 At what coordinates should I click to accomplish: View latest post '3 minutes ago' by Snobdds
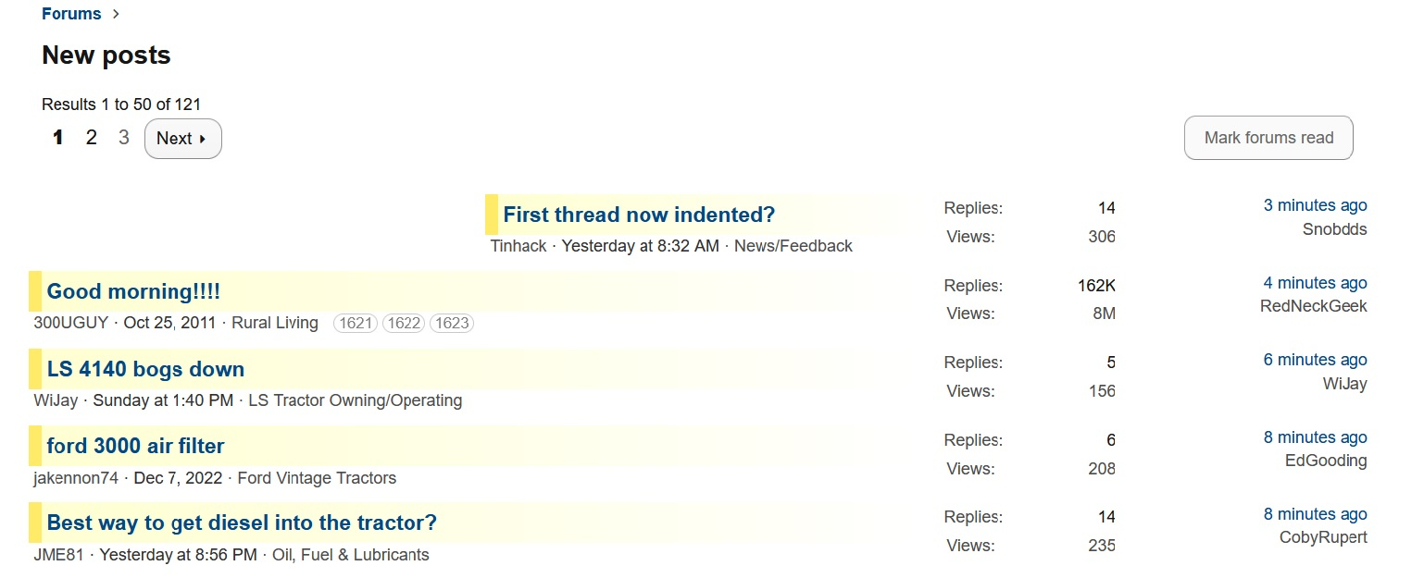(x=1315, y=205)
